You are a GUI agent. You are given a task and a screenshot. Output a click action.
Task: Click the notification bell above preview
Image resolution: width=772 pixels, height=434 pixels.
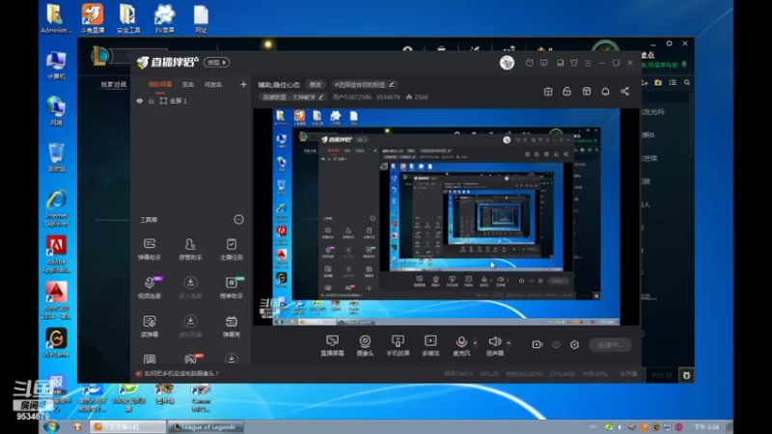605,91
